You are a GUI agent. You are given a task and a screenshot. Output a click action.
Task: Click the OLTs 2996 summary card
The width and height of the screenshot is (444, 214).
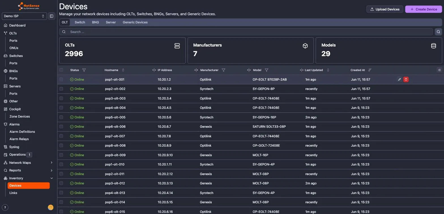[x=122, y=50]
